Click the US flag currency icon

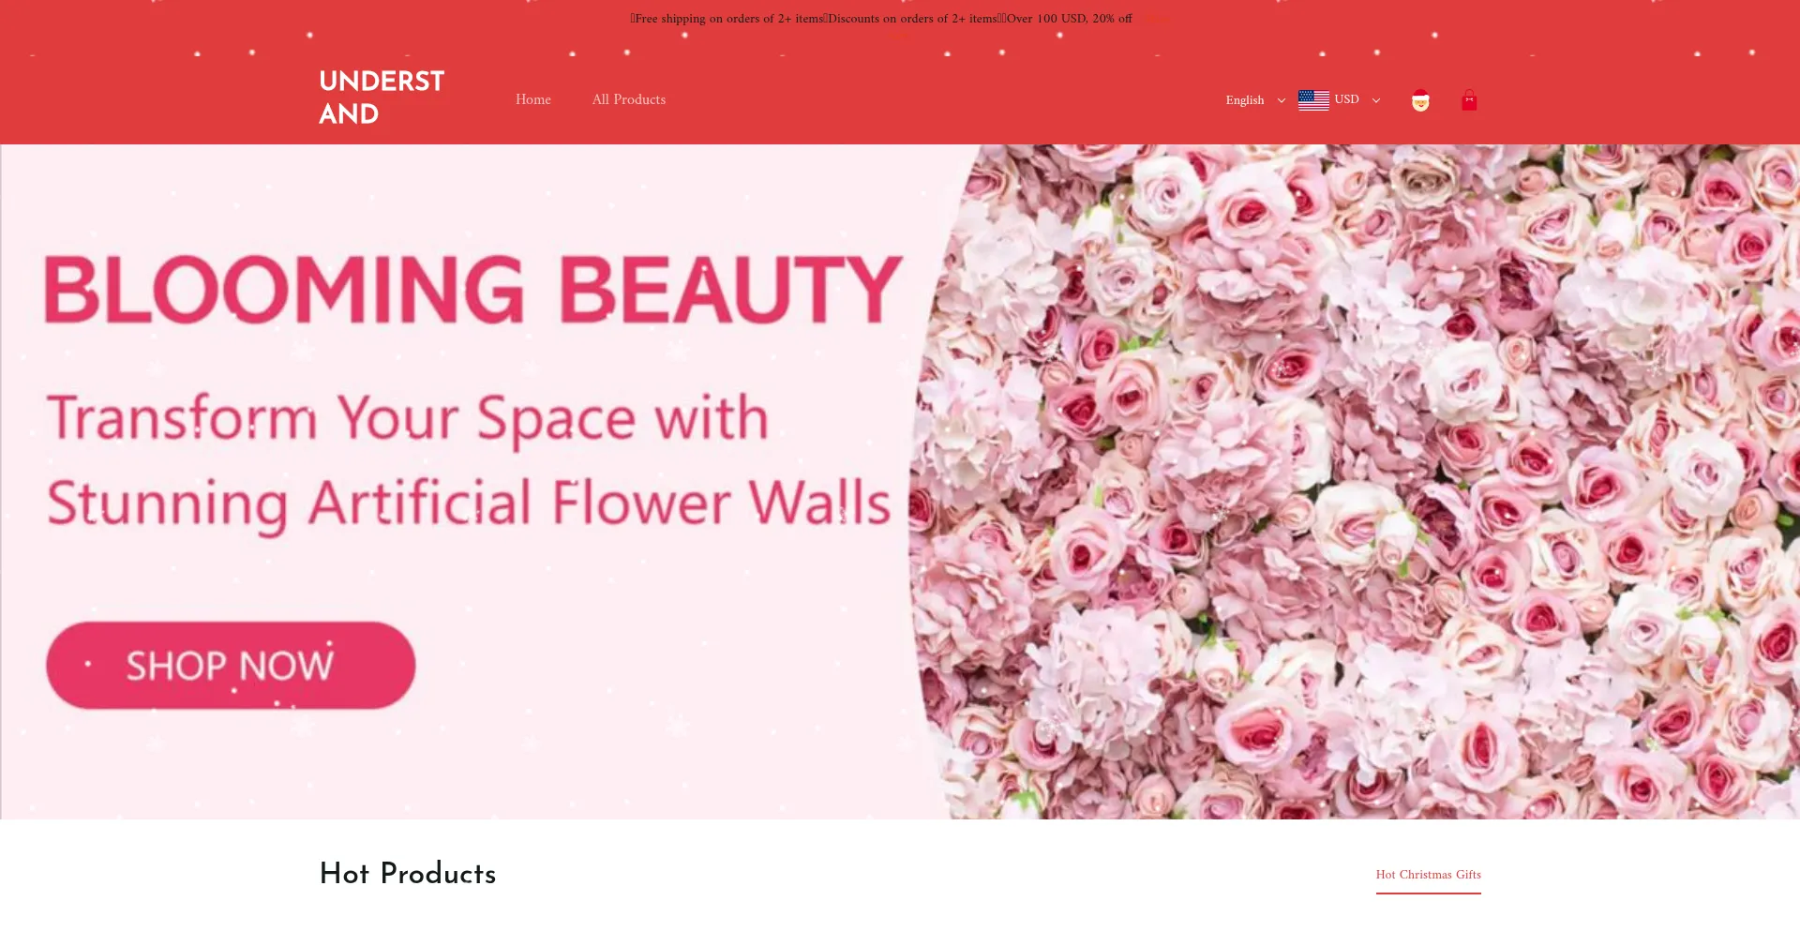[x=1313, y=100]
